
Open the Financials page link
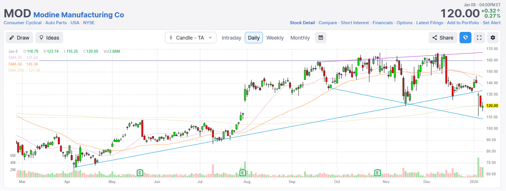pos(382,23)
